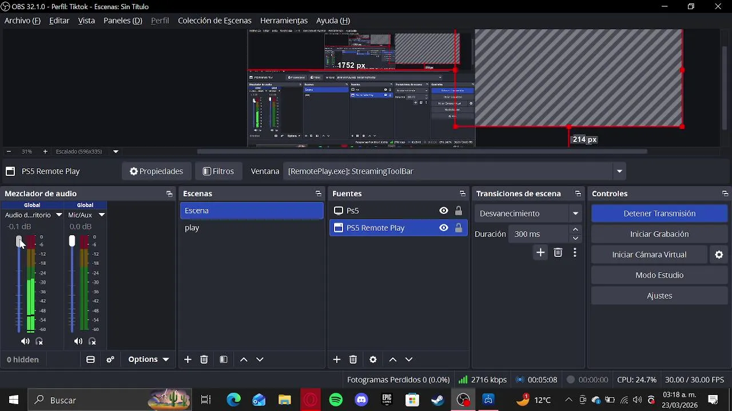Move source down arrow in Fuentes
This screenshot has width=732, height=411.
(409, 360)
